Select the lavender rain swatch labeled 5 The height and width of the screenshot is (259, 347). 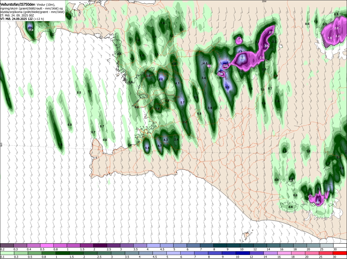173,253
